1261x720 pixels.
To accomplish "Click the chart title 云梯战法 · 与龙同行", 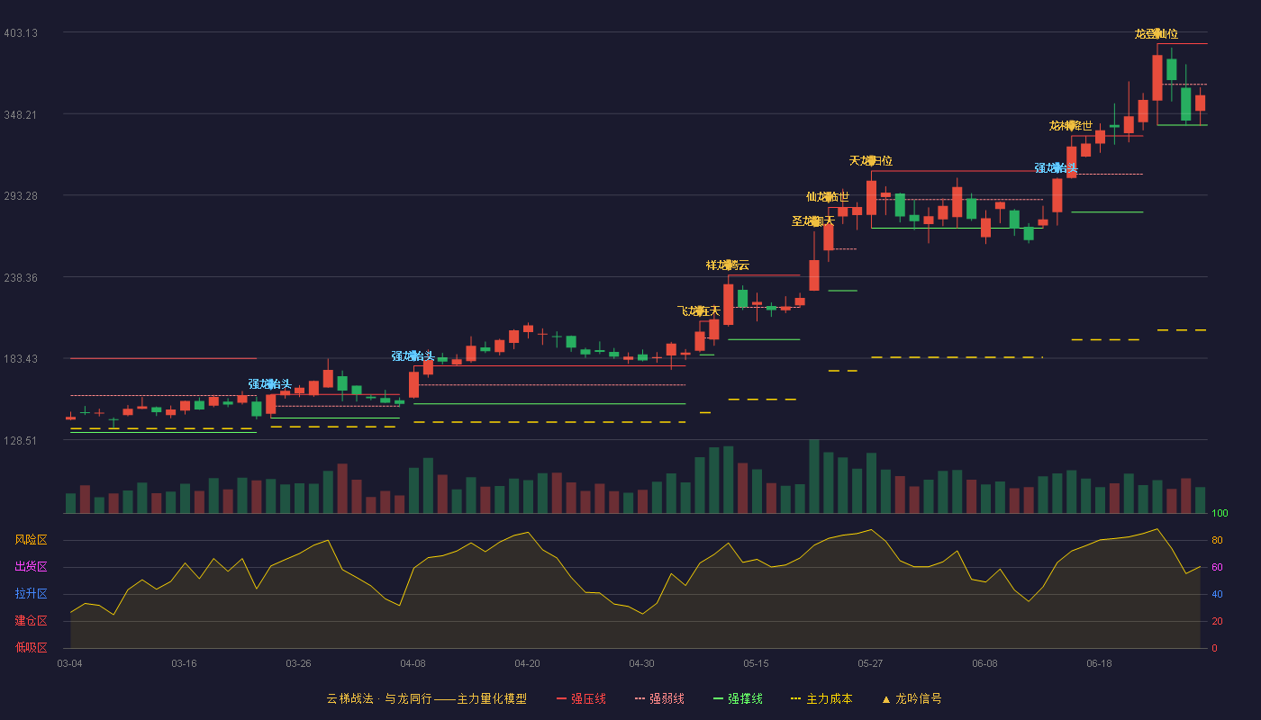I will point(378,698).
